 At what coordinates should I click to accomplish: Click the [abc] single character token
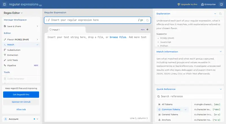207,104
